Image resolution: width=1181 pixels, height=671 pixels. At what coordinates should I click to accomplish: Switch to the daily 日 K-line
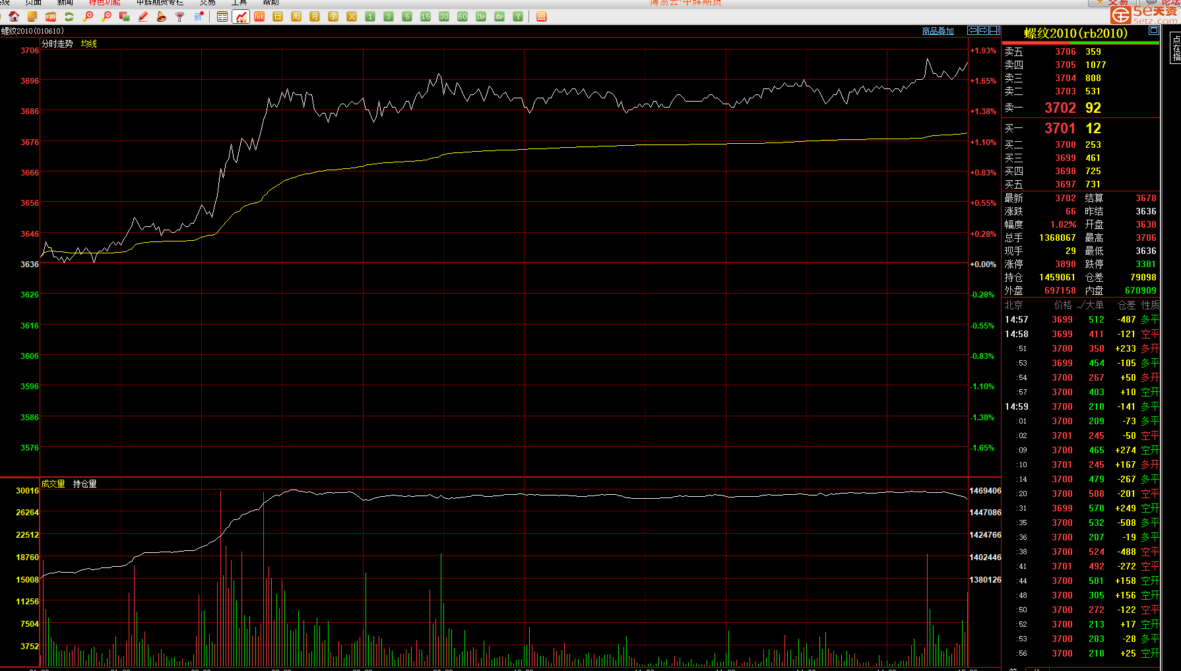(278, 16)
